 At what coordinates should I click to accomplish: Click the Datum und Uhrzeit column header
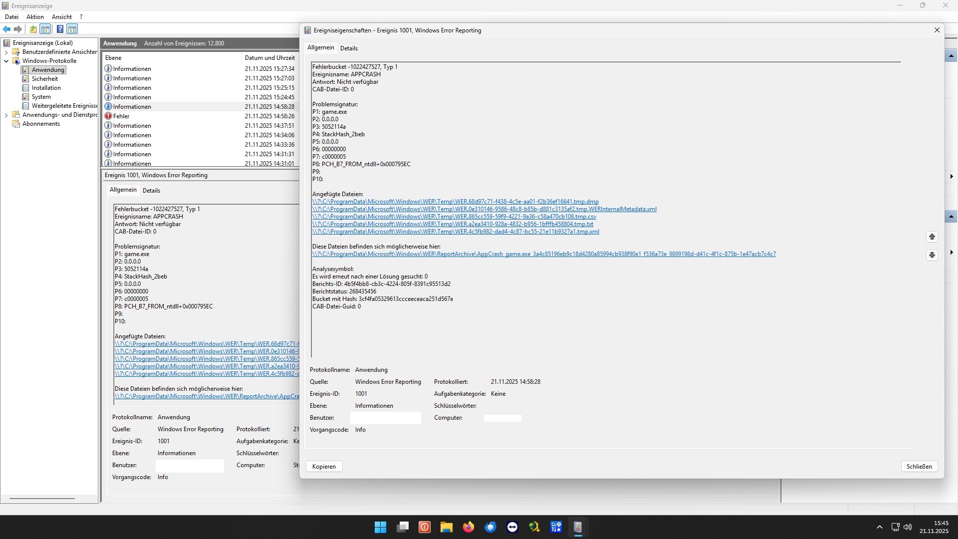tap(269, 58)
